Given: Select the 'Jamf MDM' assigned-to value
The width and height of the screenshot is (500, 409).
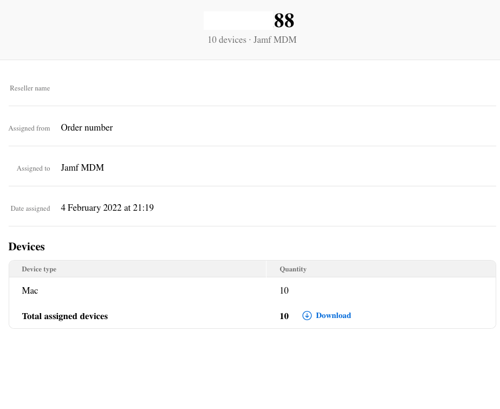Looking at the screenshot, I should [82, 168].
